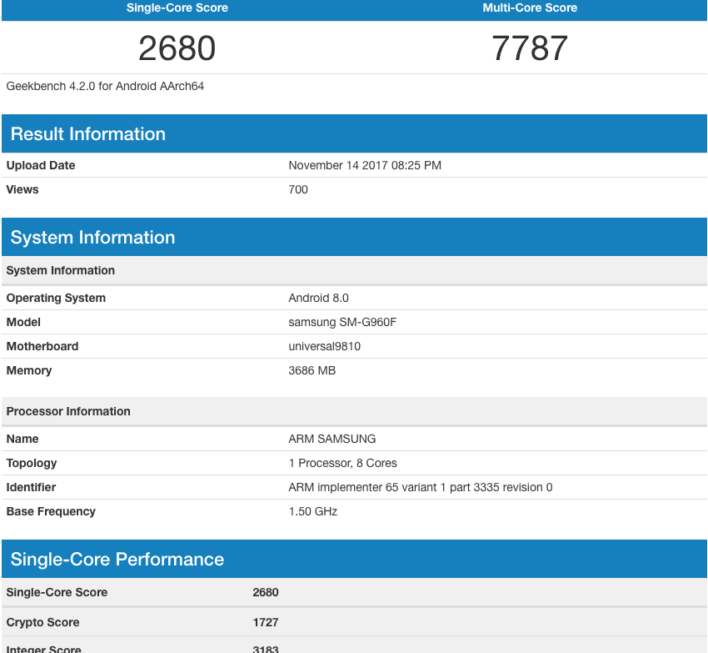Click the Android 8.0 operating system value
708x653 pixels.
[318, 298]
